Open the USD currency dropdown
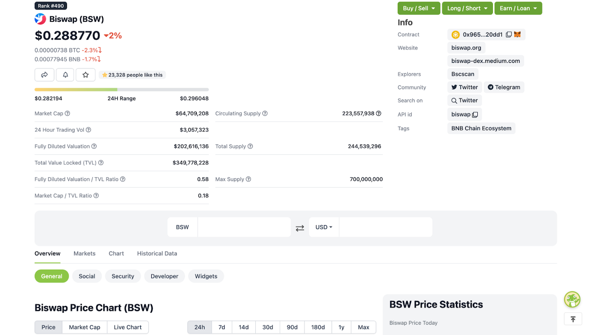Screen dimensions: 592x335 pos(324,227)
